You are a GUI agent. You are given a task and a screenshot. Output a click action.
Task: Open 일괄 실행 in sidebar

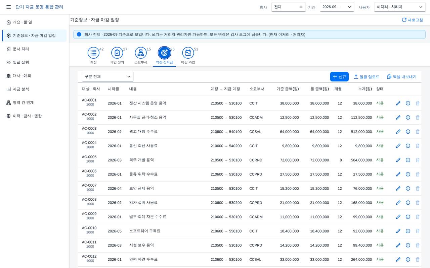[34, 62]
